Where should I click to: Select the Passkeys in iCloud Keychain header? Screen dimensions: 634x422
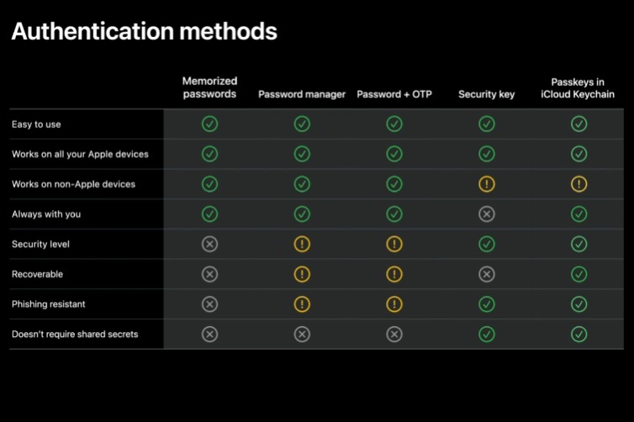[579, 87]
